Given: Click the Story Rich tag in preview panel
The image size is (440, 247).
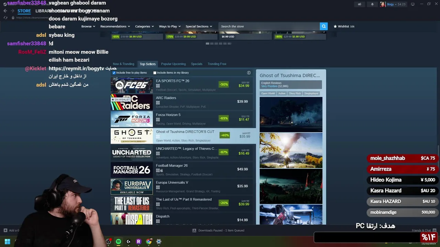Looking at the screenshot, I should click(x=295, y=93).
